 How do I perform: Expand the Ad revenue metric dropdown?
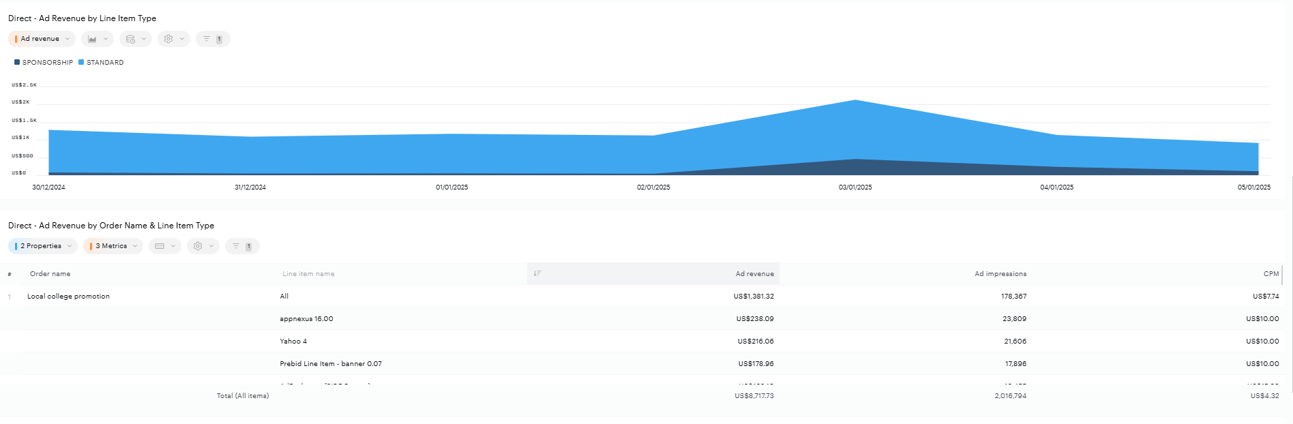click(x=42, y=39)
